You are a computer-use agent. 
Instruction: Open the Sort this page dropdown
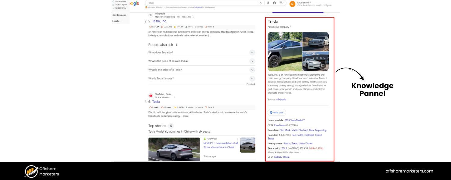click(120, 15)
